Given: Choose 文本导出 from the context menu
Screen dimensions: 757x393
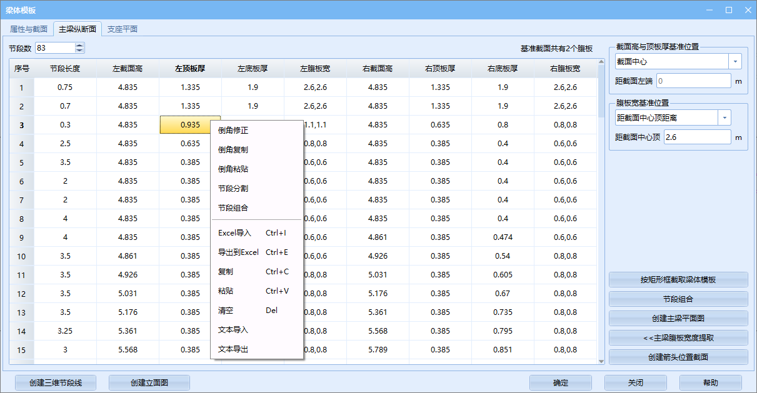Looking at the screenshot, I should [x=233, y=349].
